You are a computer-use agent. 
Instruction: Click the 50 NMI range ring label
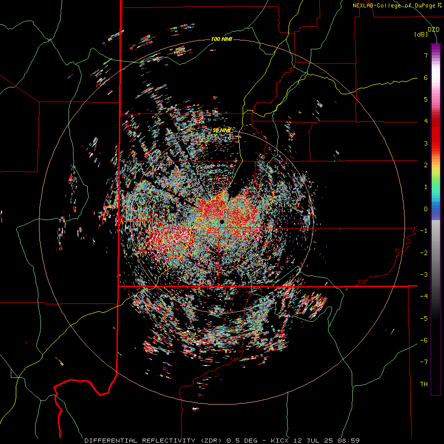click(222, 131)
